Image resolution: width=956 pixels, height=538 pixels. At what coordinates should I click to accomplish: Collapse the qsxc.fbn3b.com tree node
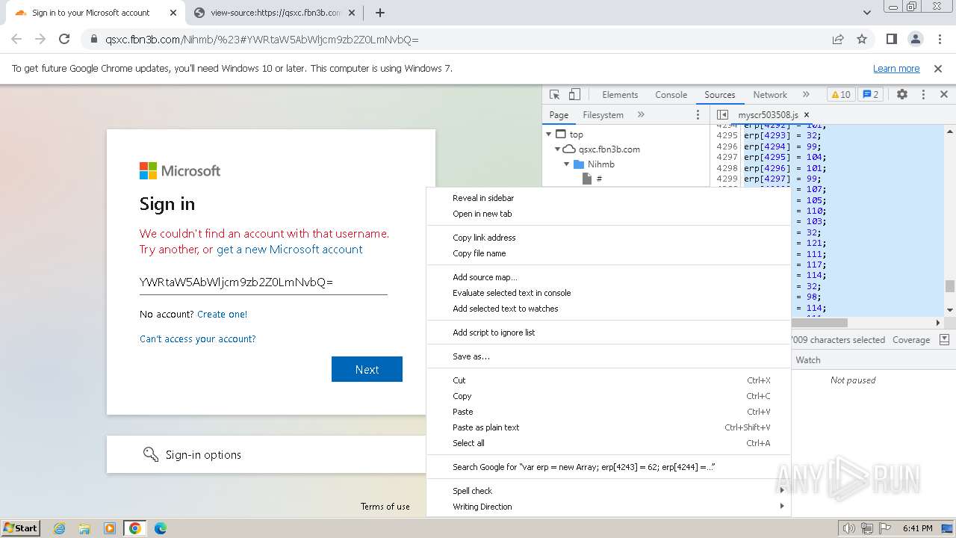[x=557, y=149]
